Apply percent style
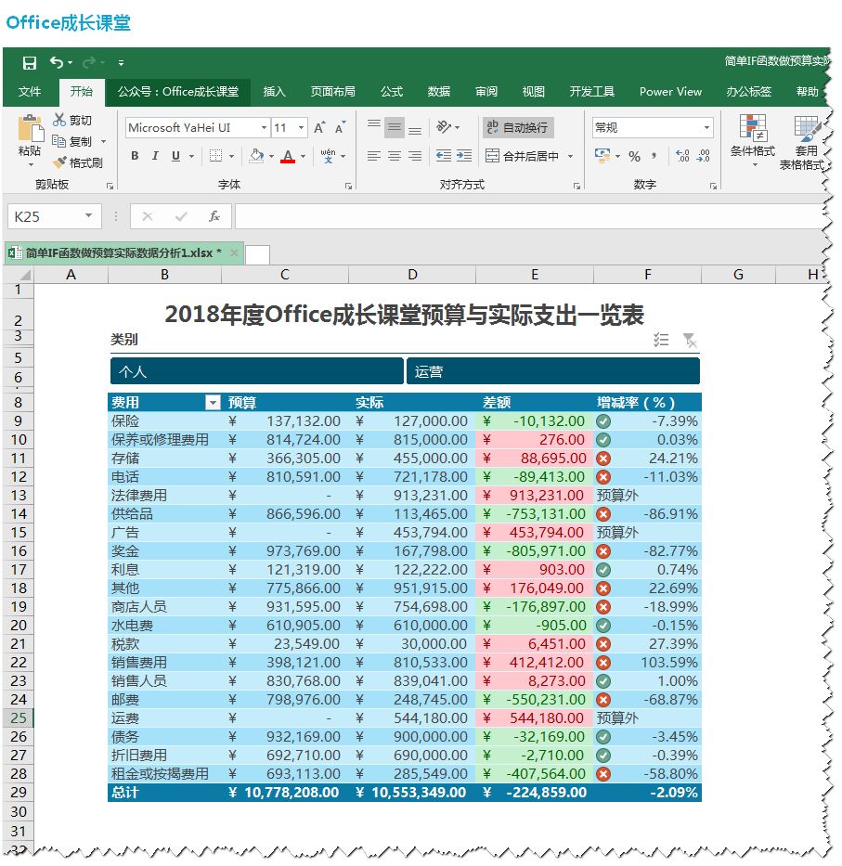 (635, 156)
